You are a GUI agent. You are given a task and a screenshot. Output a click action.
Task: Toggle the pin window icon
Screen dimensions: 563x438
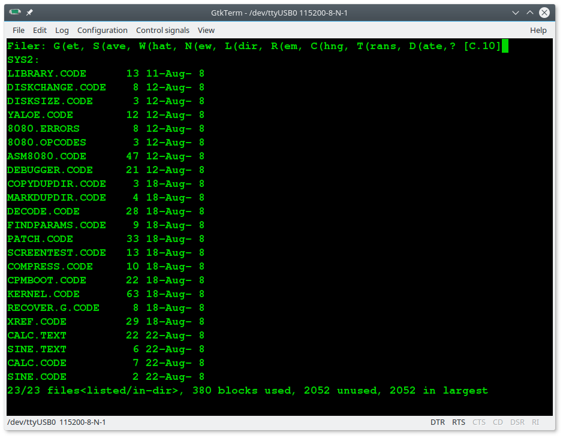coord(29,13)
